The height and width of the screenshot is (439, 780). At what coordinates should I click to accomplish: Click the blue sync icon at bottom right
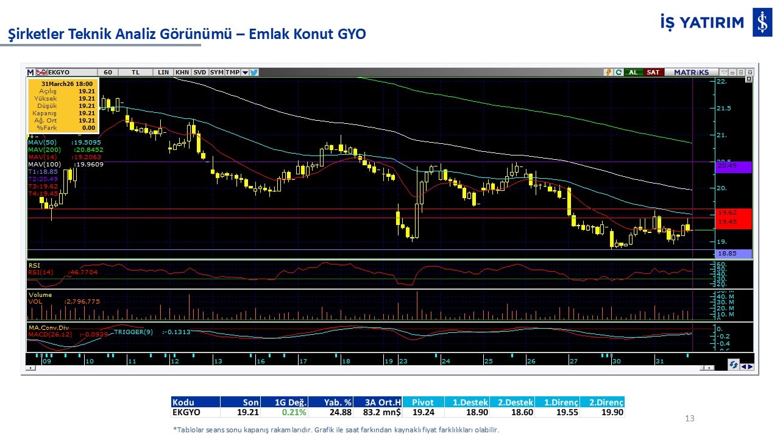pyautogui.click(x=734, y=365)
